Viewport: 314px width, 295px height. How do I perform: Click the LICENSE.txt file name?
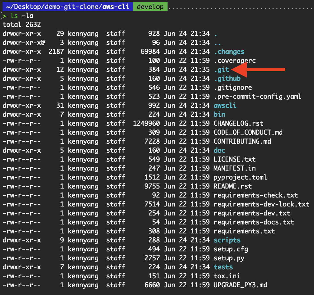click(x=234, y=159)
